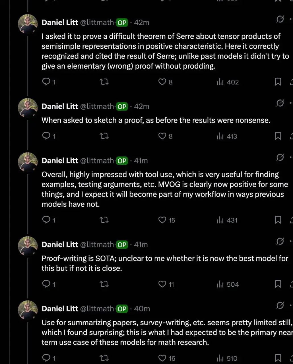Click Daniel Litt's avatar on tool use tweet

(28, 162)
